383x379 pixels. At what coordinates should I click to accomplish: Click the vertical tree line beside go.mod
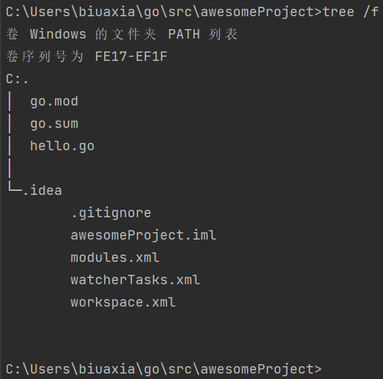click(9, 101)
